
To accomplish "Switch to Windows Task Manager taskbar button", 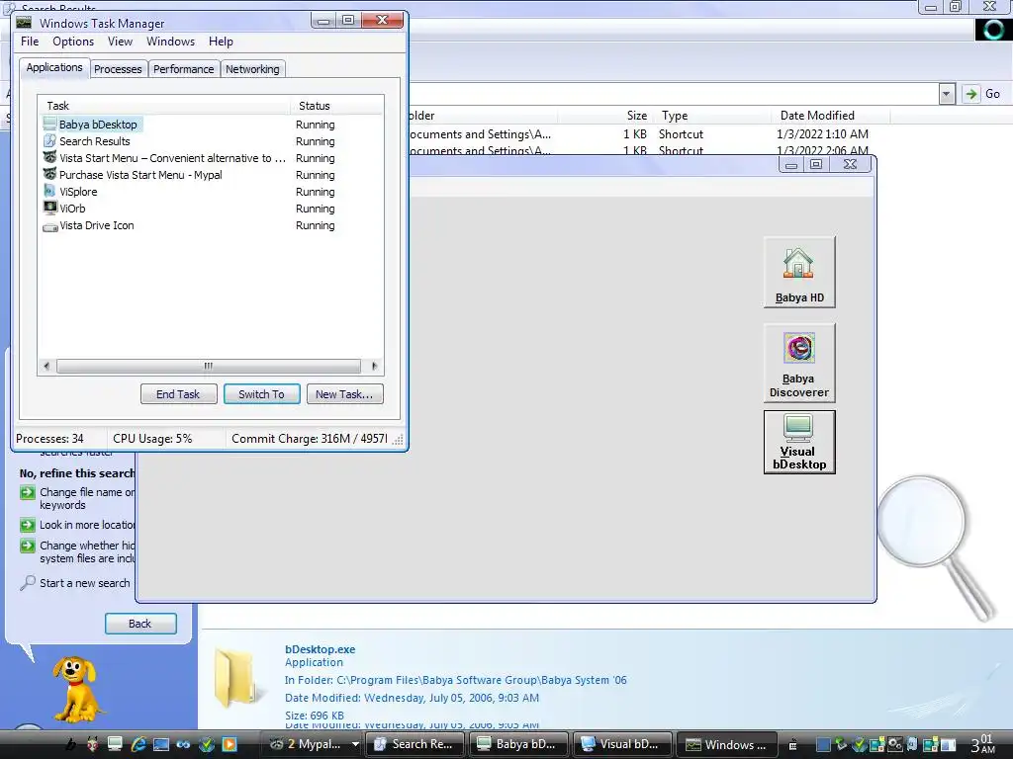I will click(726, 744).
